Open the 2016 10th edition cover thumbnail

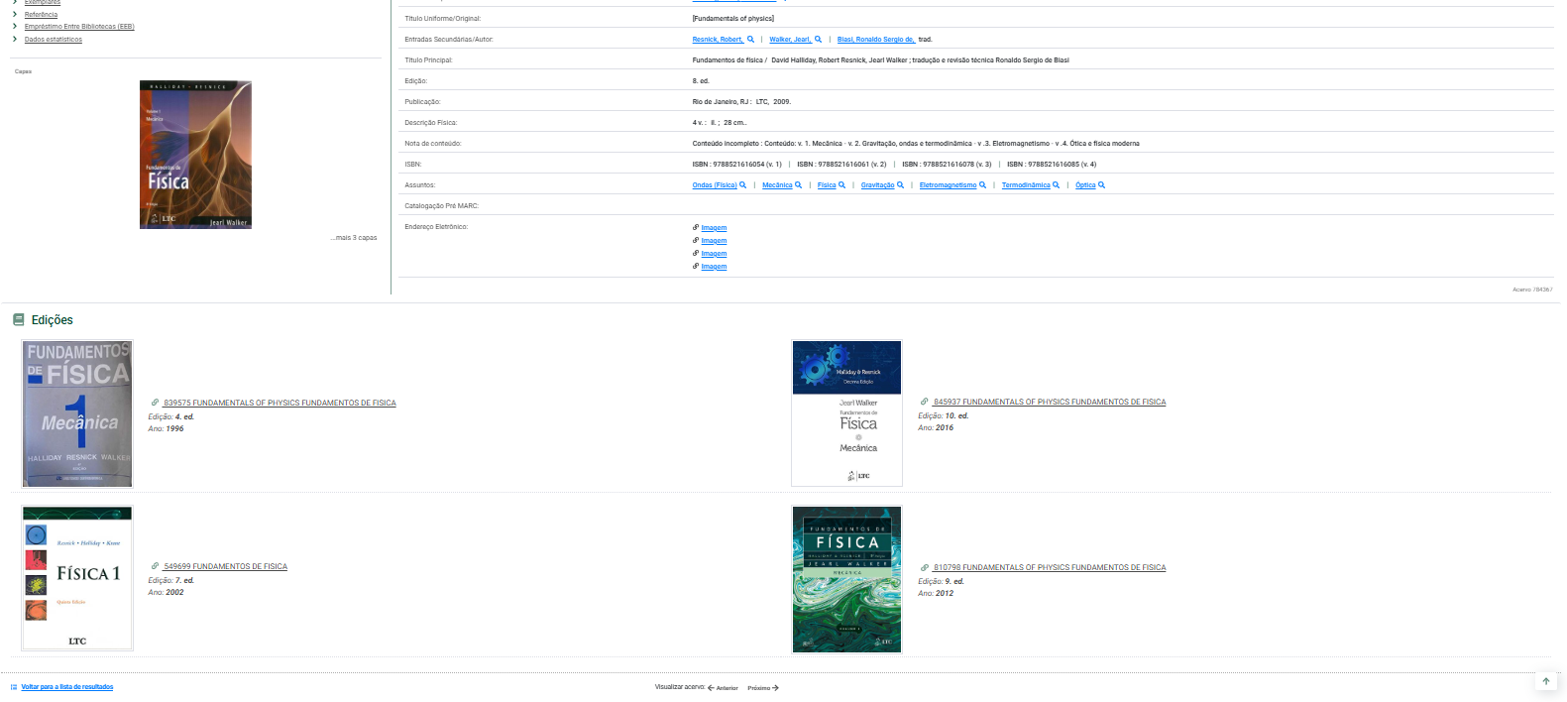pyautogui.click(x=846, y=413)
